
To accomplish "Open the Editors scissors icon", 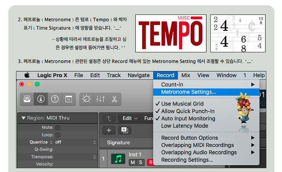I will [114, 99].
